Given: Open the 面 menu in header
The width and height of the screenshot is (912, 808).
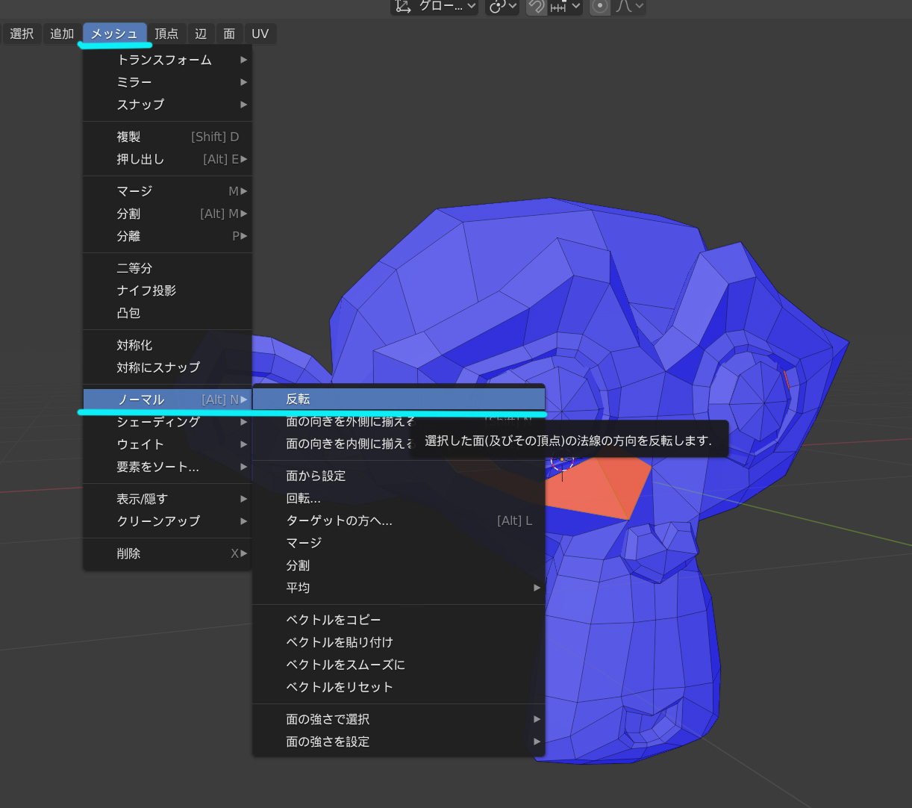Looking at the screenshot, I should coord(229,34).
